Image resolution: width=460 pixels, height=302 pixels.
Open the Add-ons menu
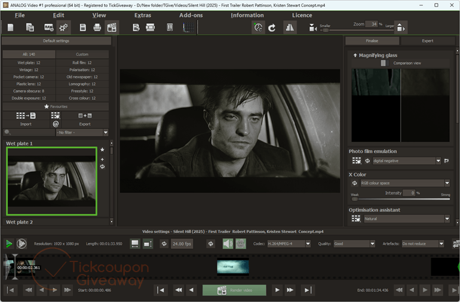click(x=191, y=16)
